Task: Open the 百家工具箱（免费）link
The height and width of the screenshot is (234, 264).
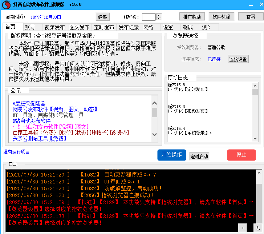Action: coord(71,132)
